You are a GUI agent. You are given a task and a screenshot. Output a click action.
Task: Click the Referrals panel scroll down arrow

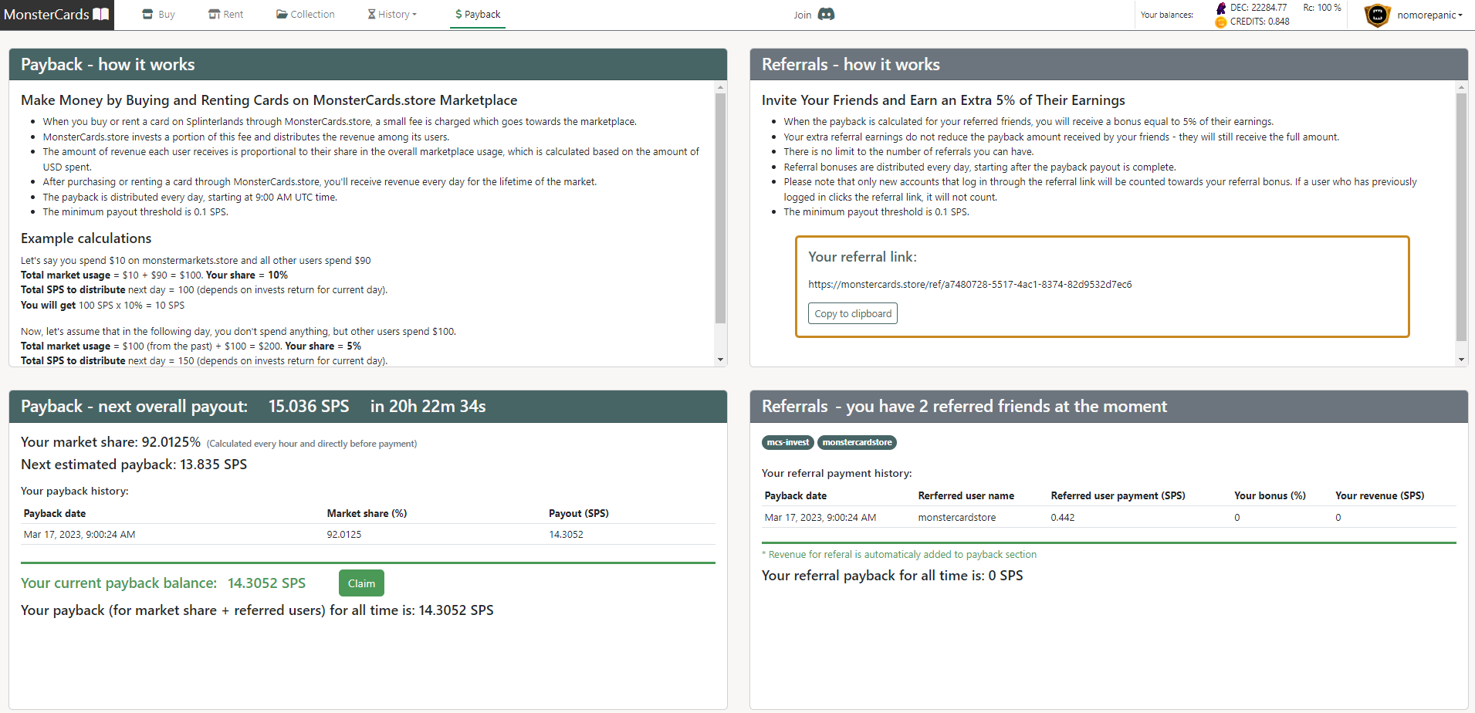click(1461, 360)
